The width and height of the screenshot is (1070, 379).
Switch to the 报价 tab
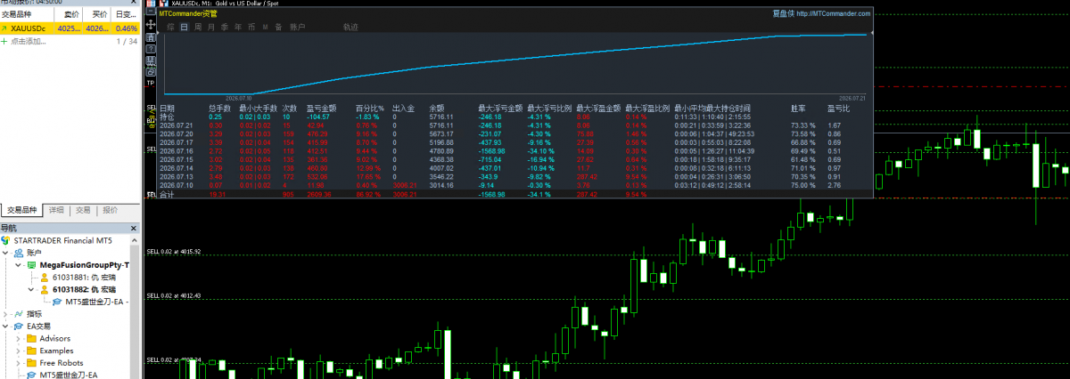point(110,211)
